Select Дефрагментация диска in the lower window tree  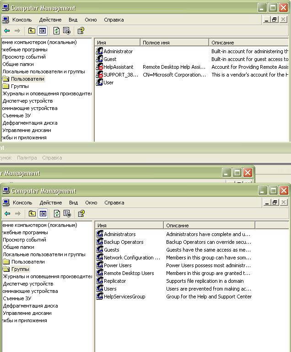pos(30,306)
